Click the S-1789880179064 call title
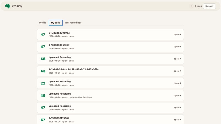The height and width of the screenshot is (124, 221). click(x=59, y=118)
